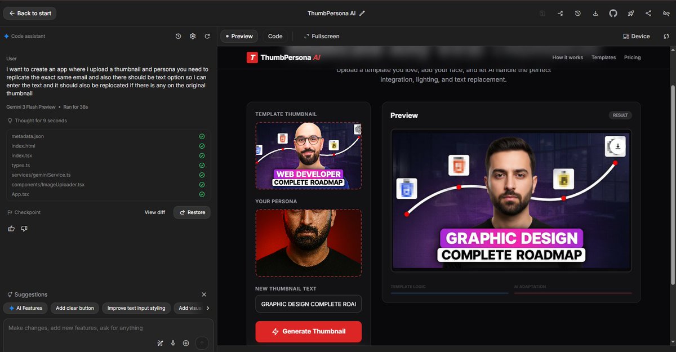The image size is (676, 352).
Task: Download the app using top toolbar icon
Action: coord(595,13)
